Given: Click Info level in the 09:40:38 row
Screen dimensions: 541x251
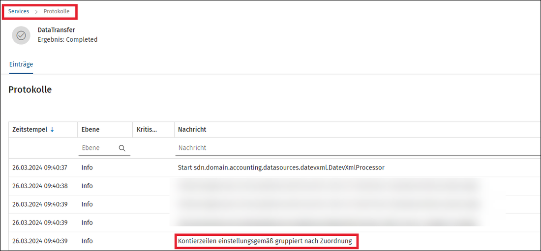Looking at the screenshot, I should (87, 186).
